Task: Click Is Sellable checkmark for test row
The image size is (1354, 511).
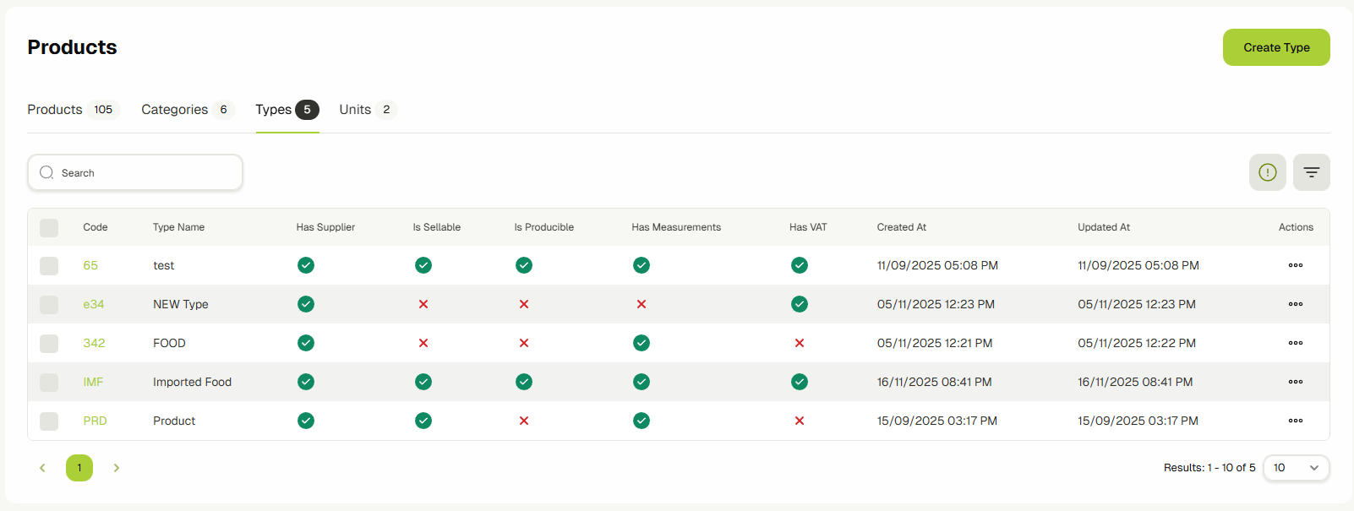Action: (423, 265)
